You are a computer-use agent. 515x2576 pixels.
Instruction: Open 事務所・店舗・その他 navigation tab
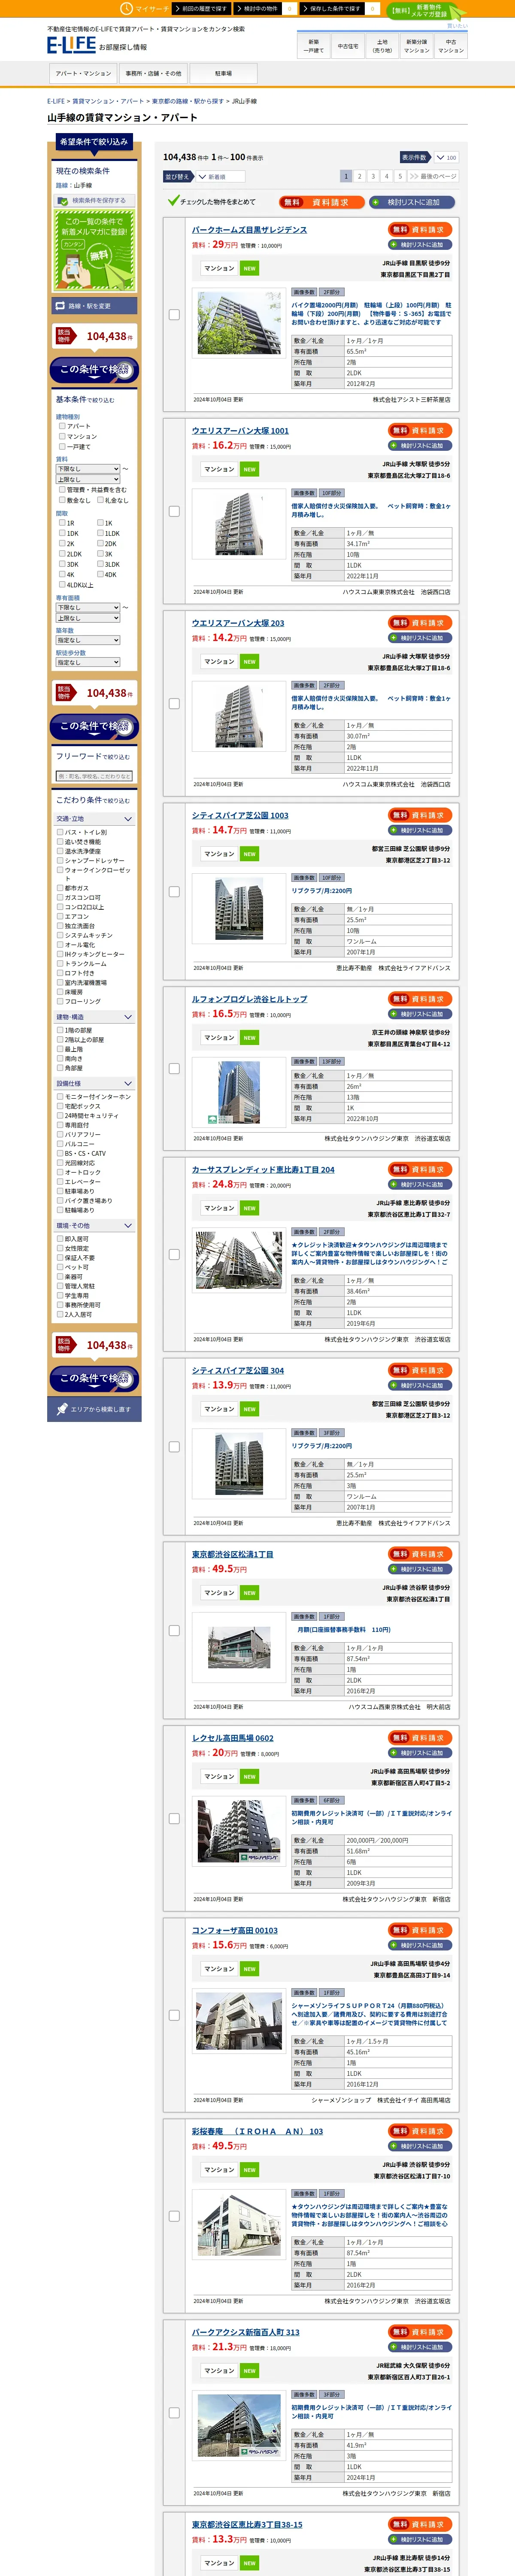click(x=153, y=73)
